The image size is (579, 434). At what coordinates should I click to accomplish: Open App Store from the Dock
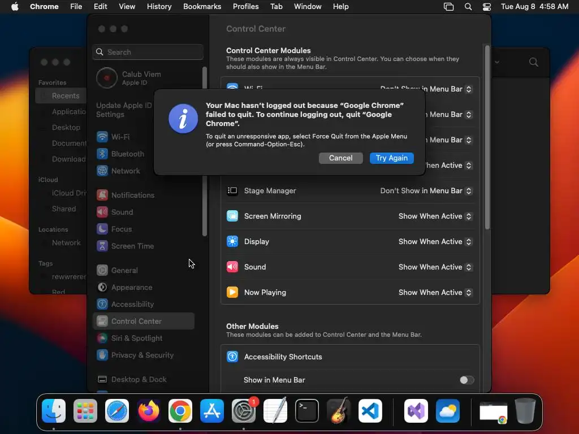pyautogui.click(x=212, y=411)
